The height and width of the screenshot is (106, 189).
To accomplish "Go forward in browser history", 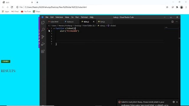I will pos(7,7).
